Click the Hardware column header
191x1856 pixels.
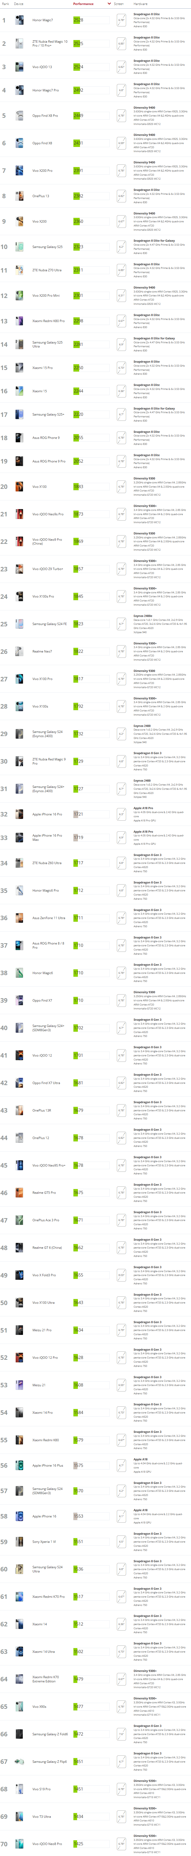pos(141,4)
